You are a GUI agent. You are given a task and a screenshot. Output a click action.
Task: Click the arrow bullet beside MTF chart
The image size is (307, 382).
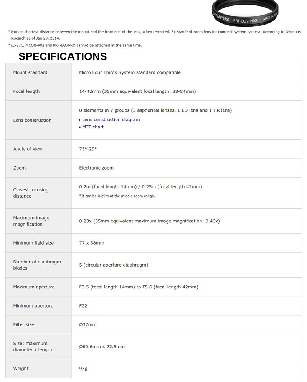pyautogui.click(x=80, y=127)
